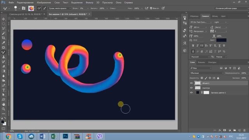Hide the Заливка цветом 1 layer
249x140 pixels.
(191, 93)
